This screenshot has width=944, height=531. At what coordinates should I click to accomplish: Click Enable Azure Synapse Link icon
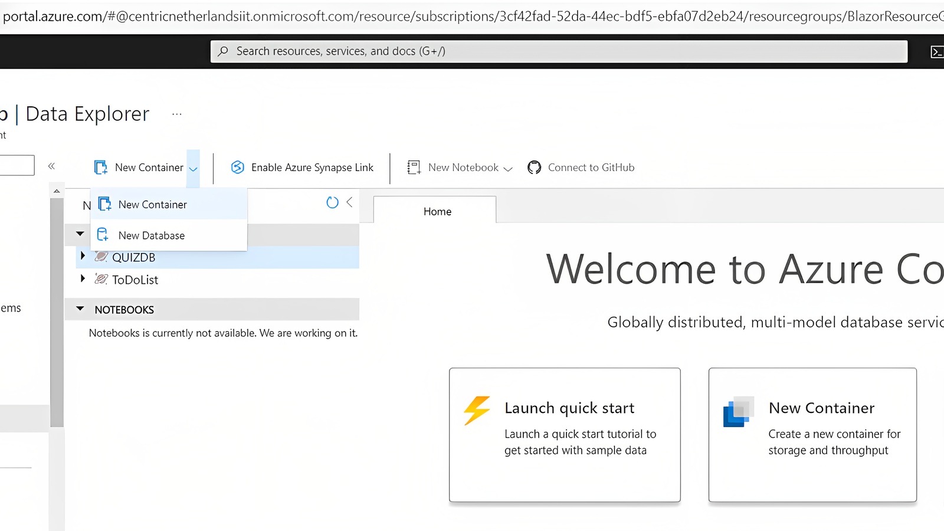[238, 168]
